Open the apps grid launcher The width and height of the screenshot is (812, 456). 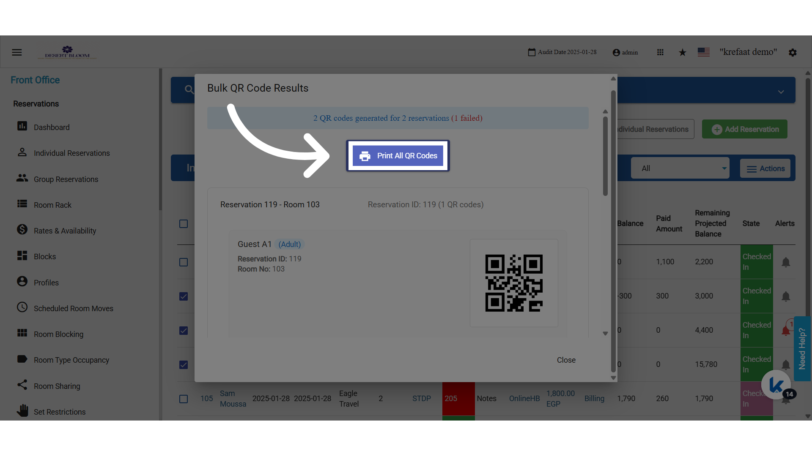click(660, 52)
